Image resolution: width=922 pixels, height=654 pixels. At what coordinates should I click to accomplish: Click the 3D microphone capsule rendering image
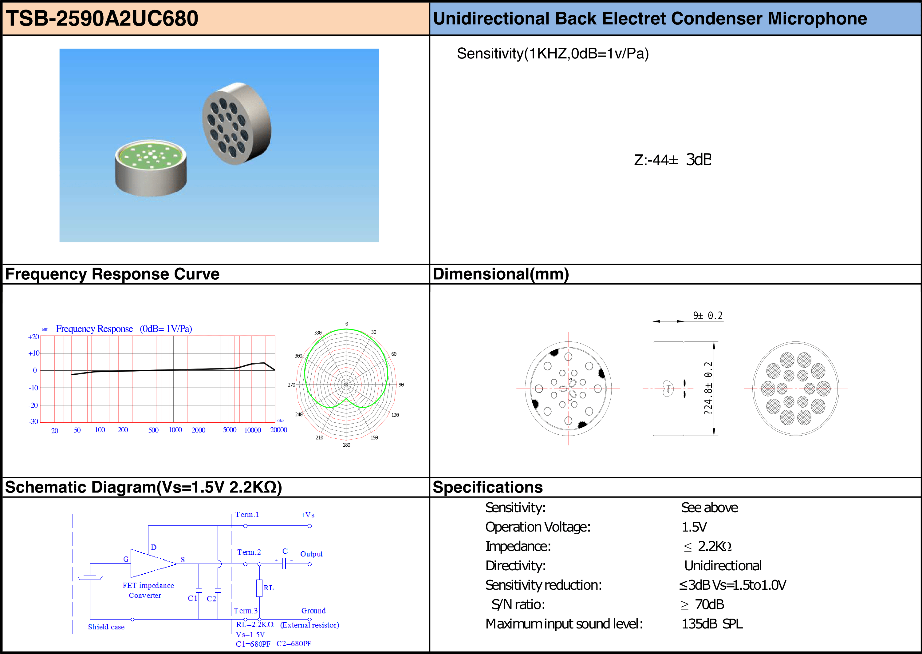point(219,146)
